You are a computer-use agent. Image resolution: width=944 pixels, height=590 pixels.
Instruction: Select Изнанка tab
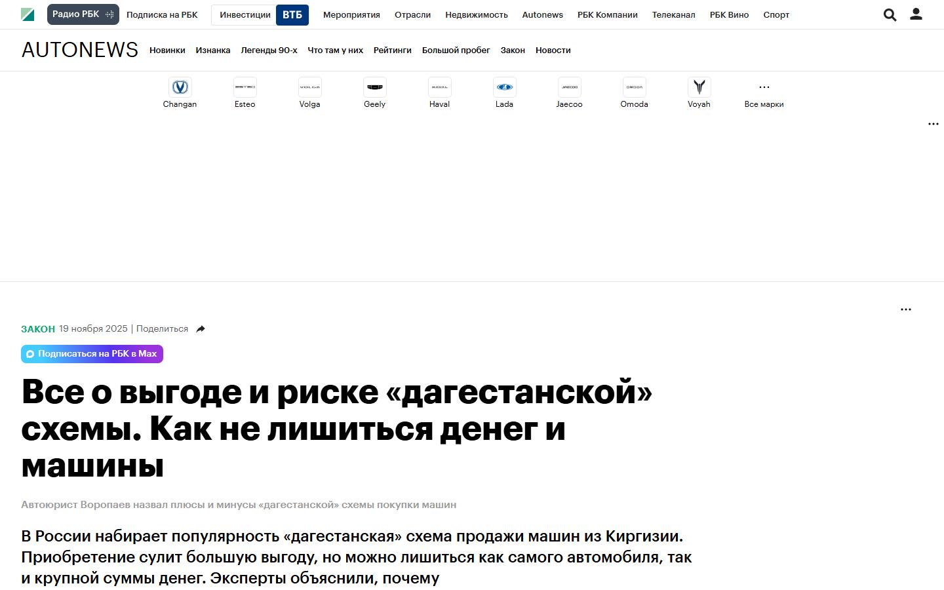(x=213, y=50)
